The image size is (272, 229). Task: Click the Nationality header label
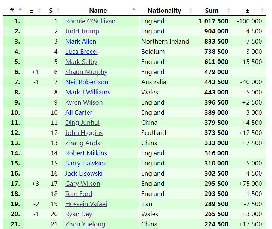click(164, 11)
